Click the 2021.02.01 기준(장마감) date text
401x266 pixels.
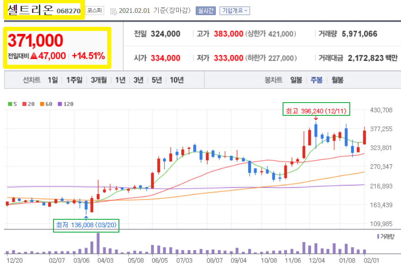[x=155, y=11]
